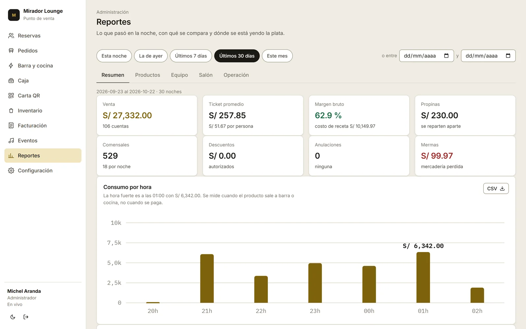Switch to the Productos tab
Image resolution: width=526 pixels, height=329 pixels.
[148, 75]
